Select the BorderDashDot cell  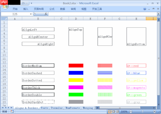pyautogui.click(x=38, y=102)
